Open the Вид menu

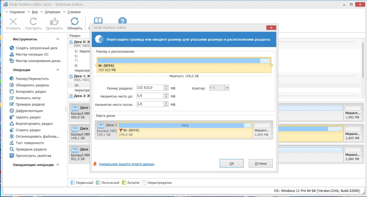point(35,12)
